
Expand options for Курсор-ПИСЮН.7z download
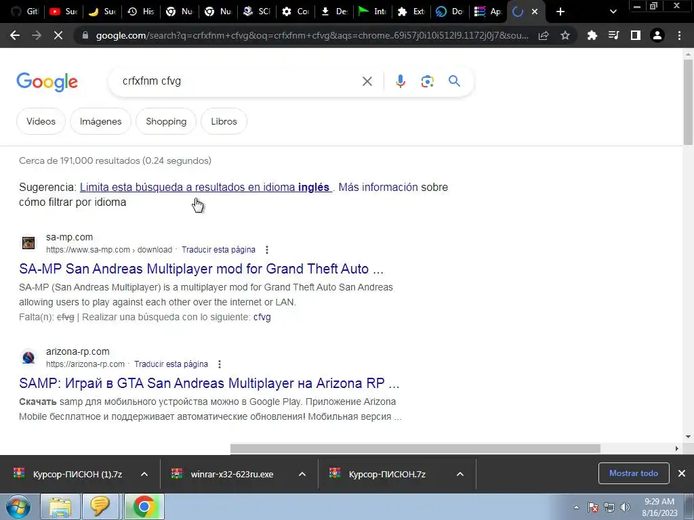460,474
